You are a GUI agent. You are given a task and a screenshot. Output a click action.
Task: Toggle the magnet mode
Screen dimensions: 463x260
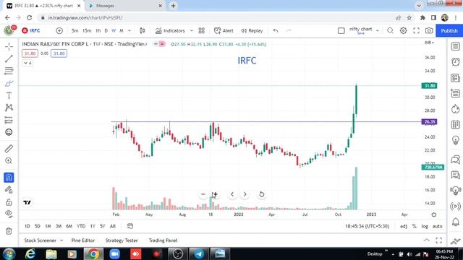coord(9,178)
